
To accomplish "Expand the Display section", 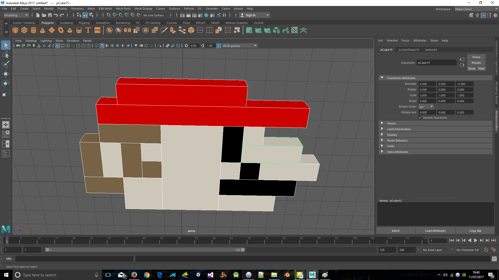I will tap(382, 135).
